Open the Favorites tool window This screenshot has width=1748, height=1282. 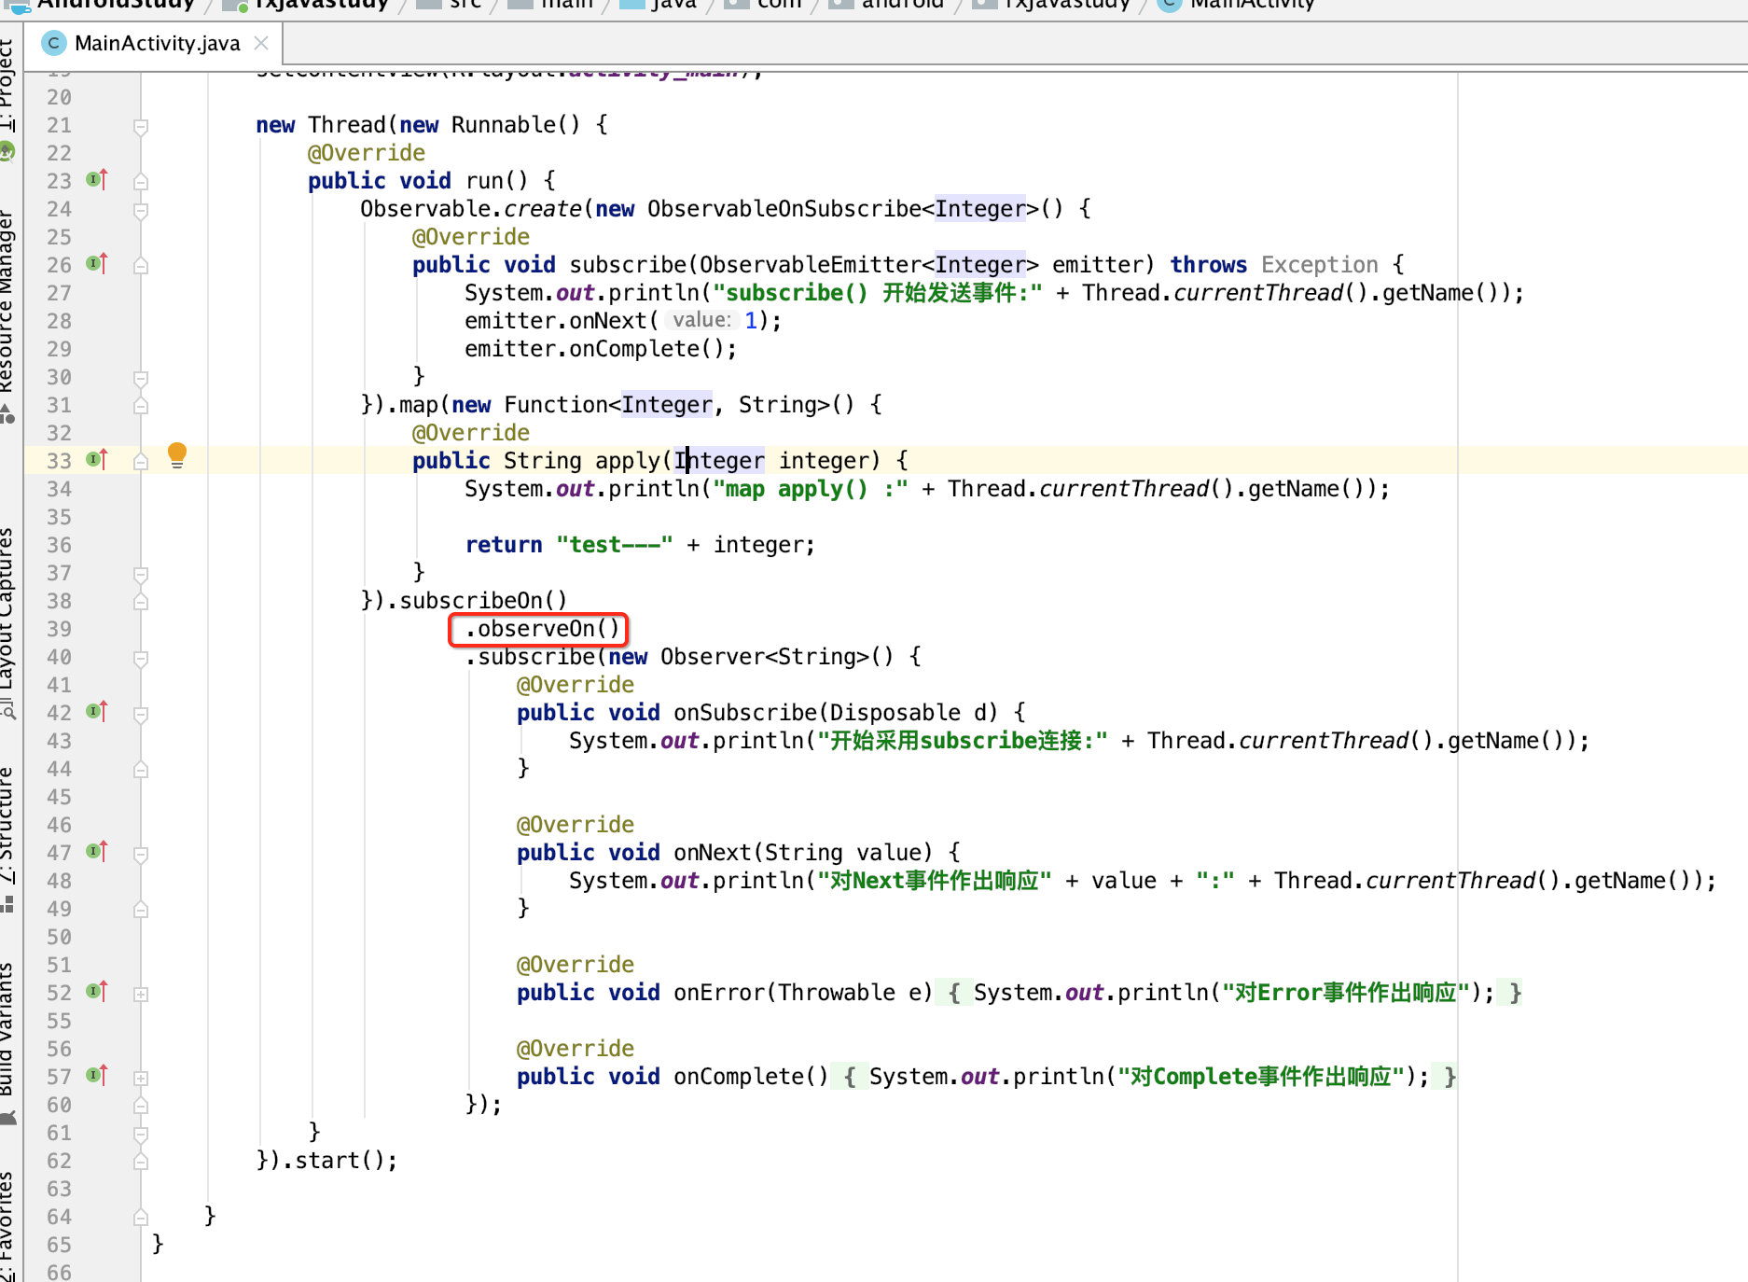point(7,1226)
